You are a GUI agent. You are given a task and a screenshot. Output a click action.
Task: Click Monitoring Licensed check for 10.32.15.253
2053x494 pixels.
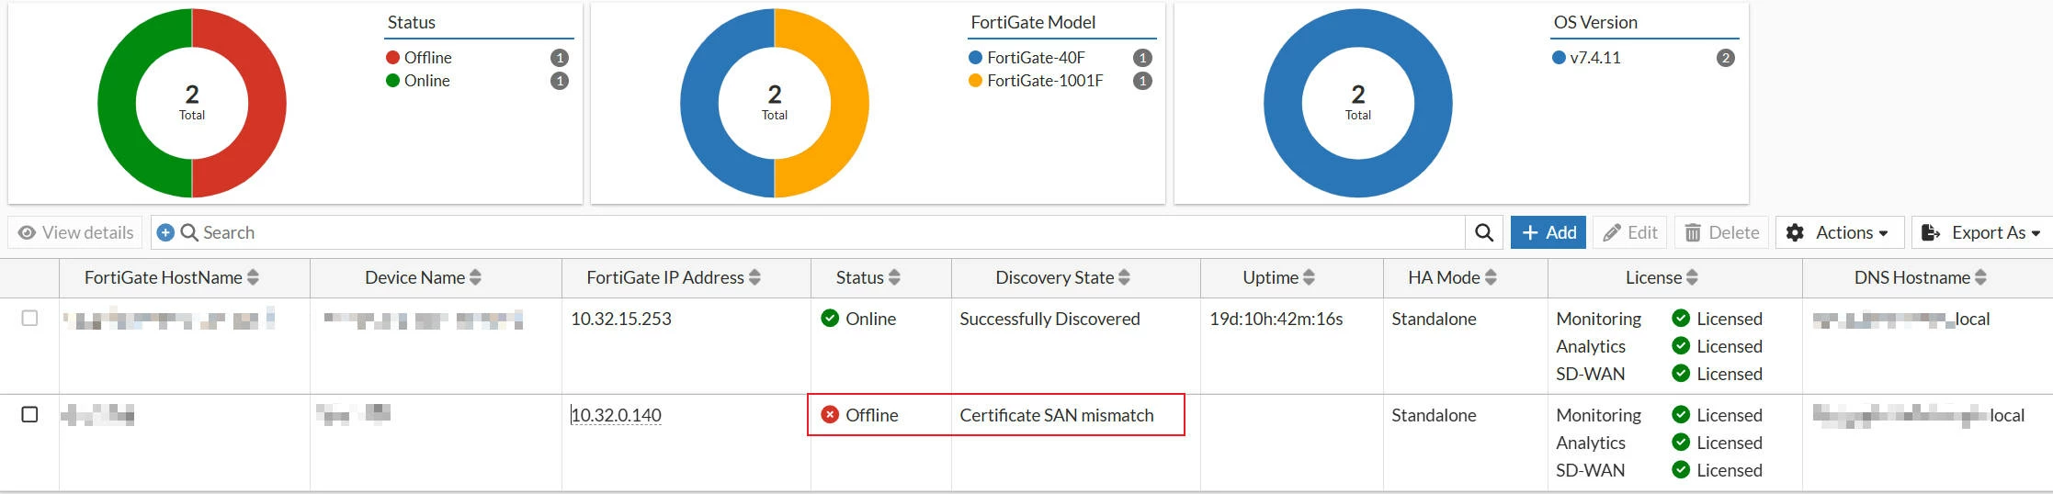pos(1681,319)
